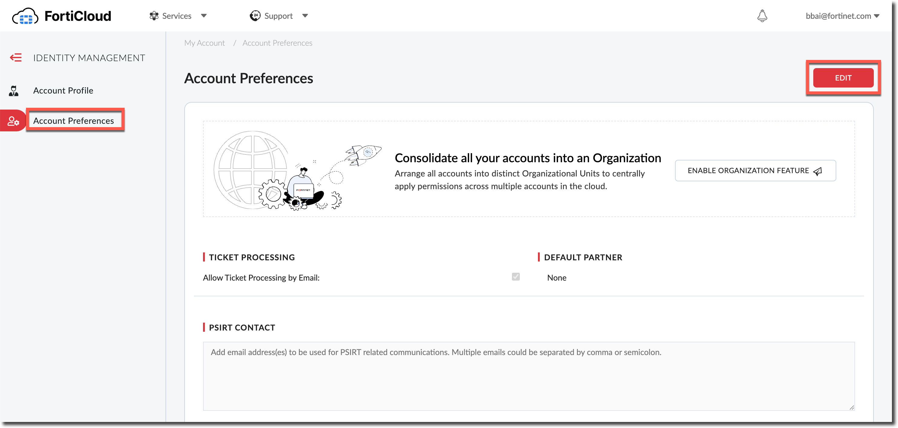Click inside the PSIRT contact email text area
Image resolution: width=898 pixels, height=428 pixels.
pyautogui.click(x=529, y=376)
